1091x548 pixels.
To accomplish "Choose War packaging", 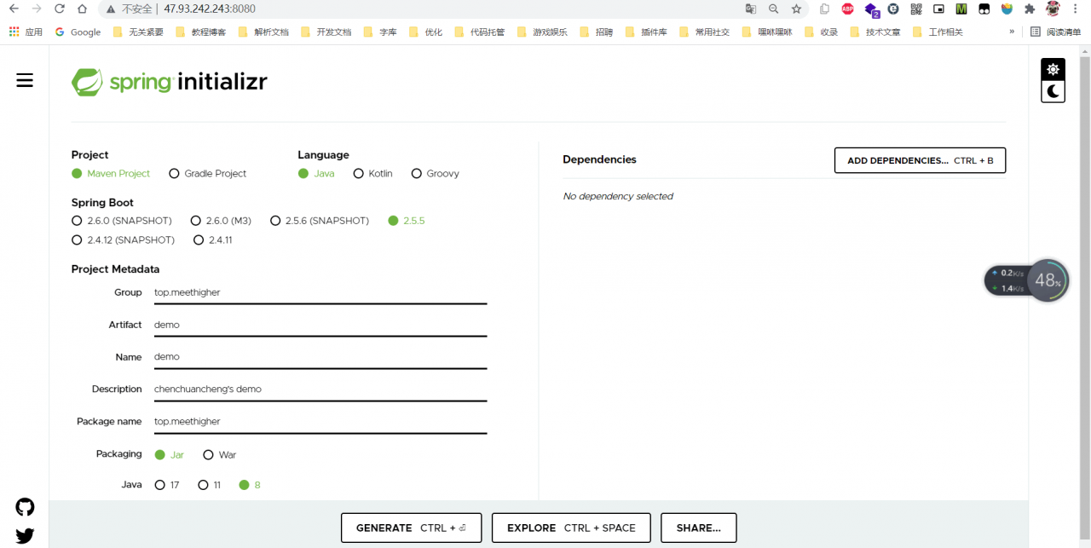I will [220, 455].
